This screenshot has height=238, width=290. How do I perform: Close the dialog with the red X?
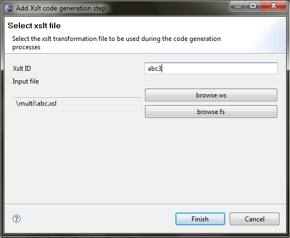click(273, 6)
